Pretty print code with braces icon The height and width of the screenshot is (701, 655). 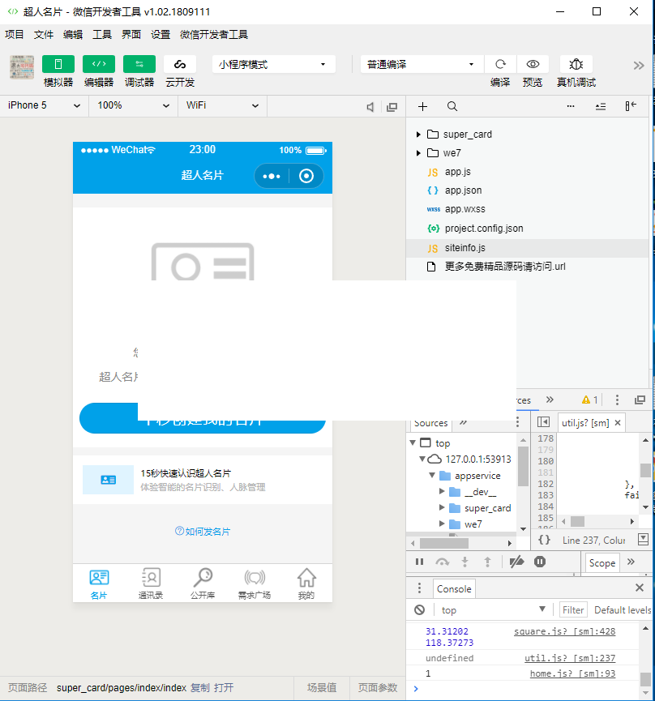[x=544, y=540]
